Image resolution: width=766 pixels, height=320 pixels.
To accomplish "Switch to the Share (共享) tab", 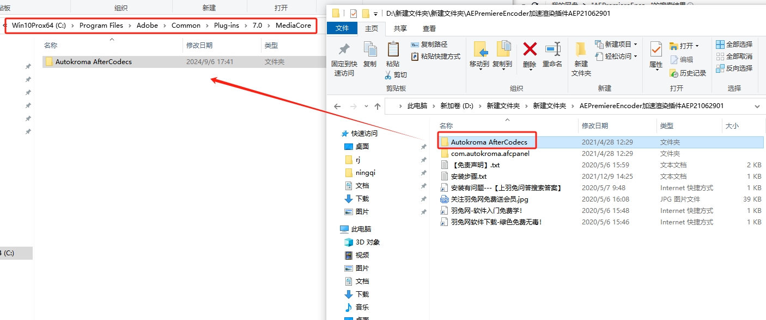I will coord(400,29).
